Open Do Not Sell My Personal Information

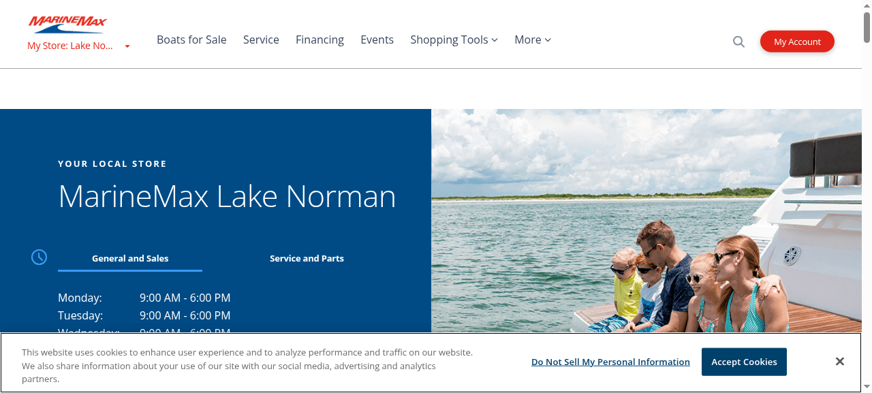tap(610, 362)
